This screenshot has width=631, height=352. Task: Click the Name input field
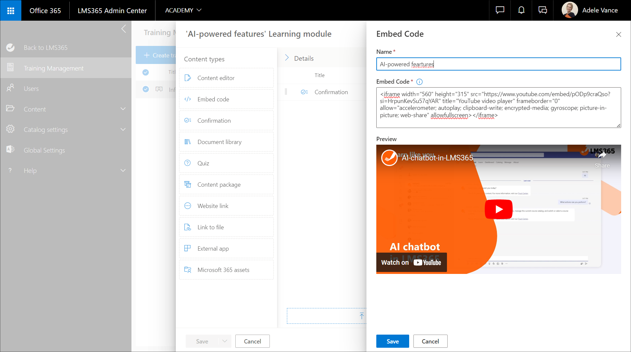(498, 64)
